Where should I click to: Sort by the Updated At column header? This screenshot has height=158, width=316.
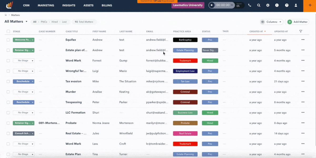tap(281, 31)
